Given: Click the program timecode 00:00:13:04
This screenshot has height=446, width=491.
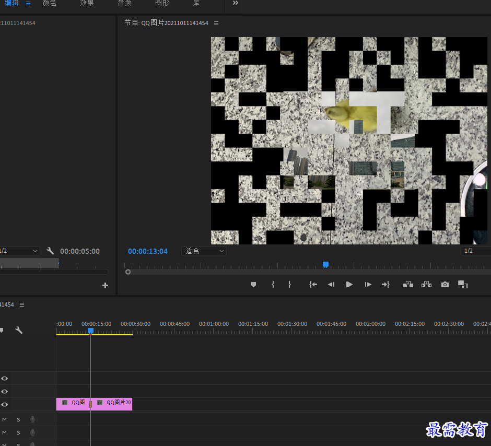Looking at the screenshot, I should click(147, 251).
